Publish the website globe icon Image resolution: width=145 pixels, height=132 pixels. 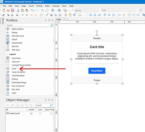pos(59,10)
